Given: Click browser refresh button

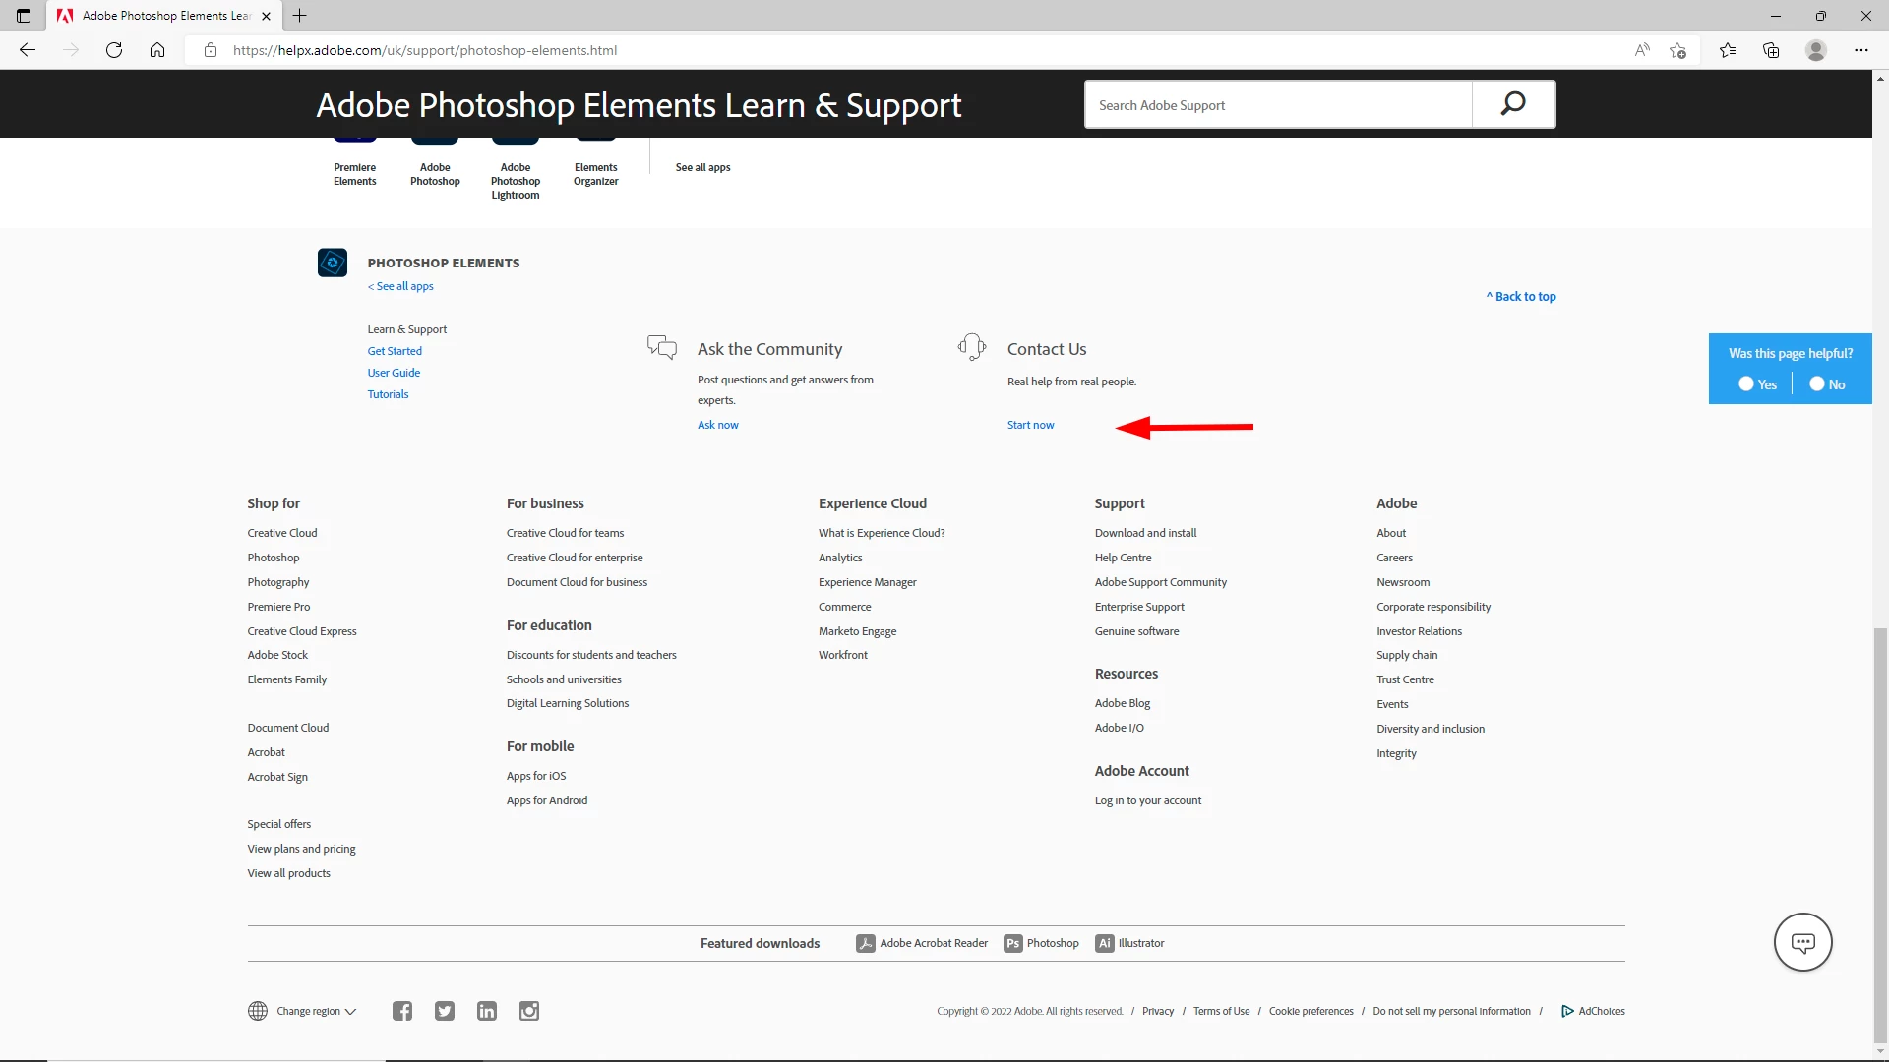Looking at the screenshot, I should pos(114,50).
